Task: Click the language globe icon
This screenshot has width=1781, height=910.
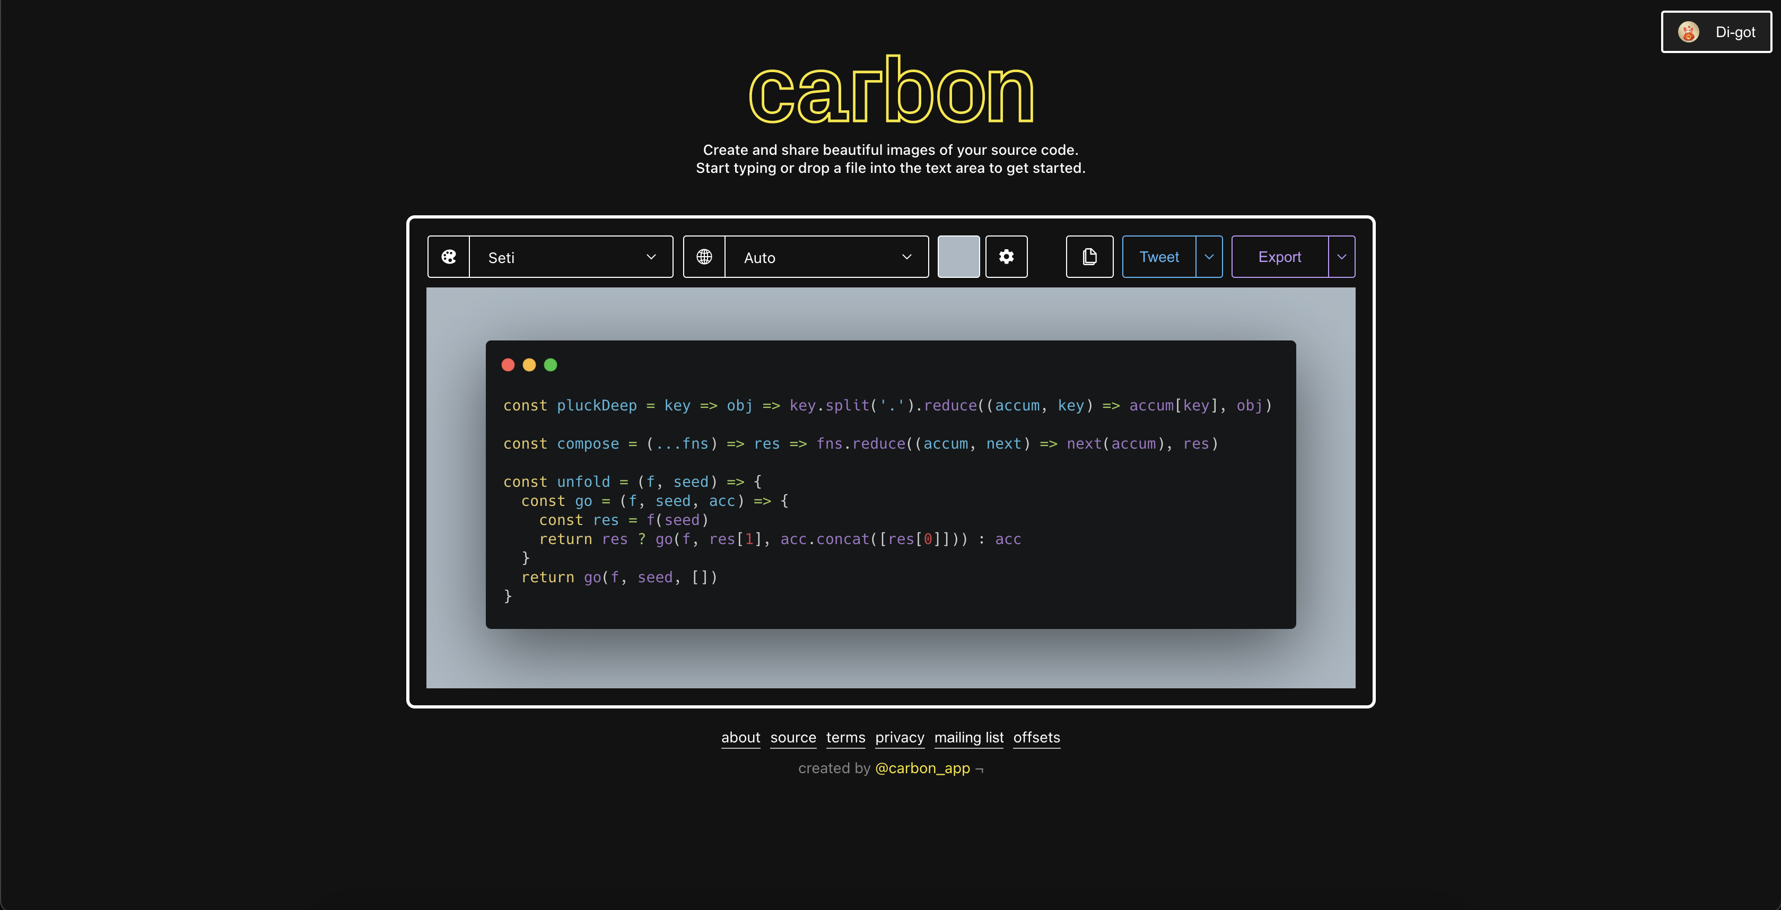Action: pos(704,257)
